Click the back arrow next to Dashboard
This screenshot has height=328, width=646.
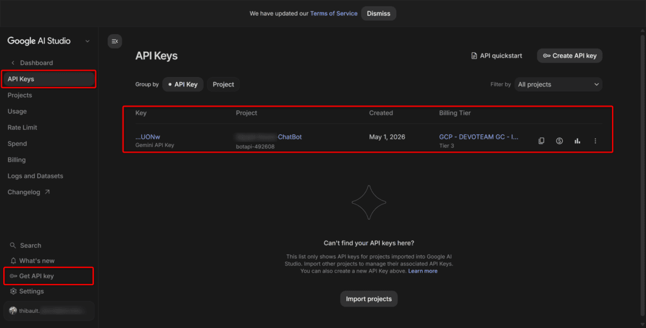click(13, 62)
